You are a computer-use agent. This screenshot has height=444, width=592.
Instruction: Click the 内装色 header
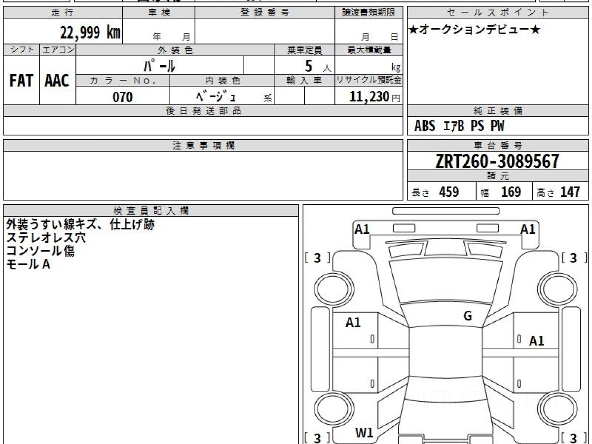[222, 81]
